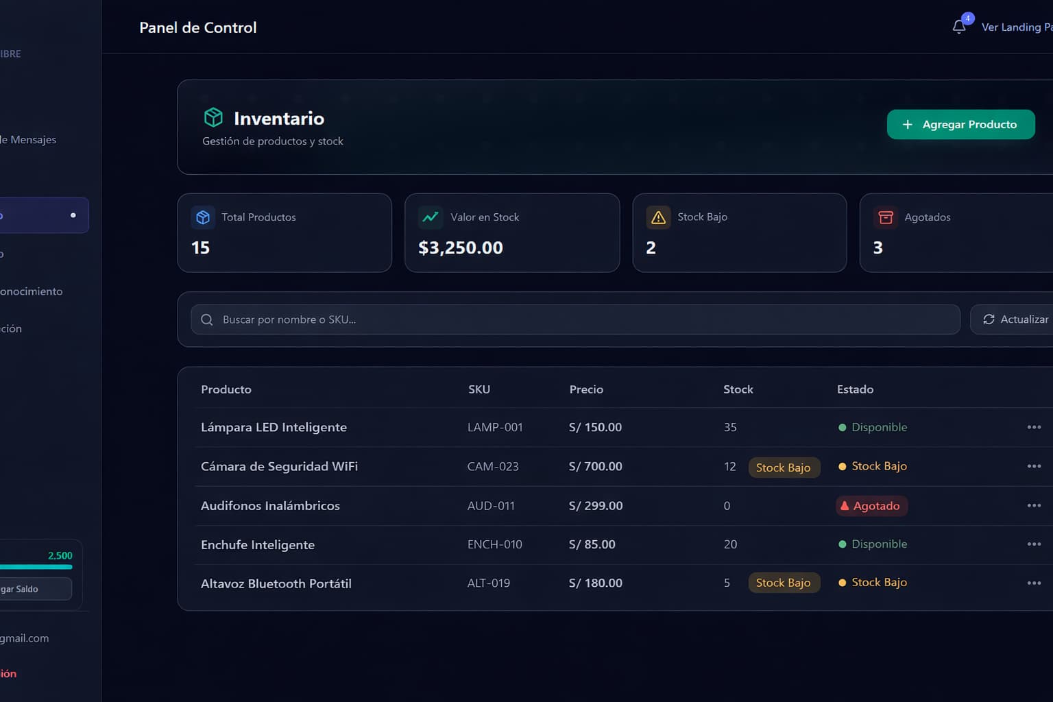Click the Stock Bajo warning triangle icon
The width and height of the screenshot is (1053, 702).
(658, 217)
